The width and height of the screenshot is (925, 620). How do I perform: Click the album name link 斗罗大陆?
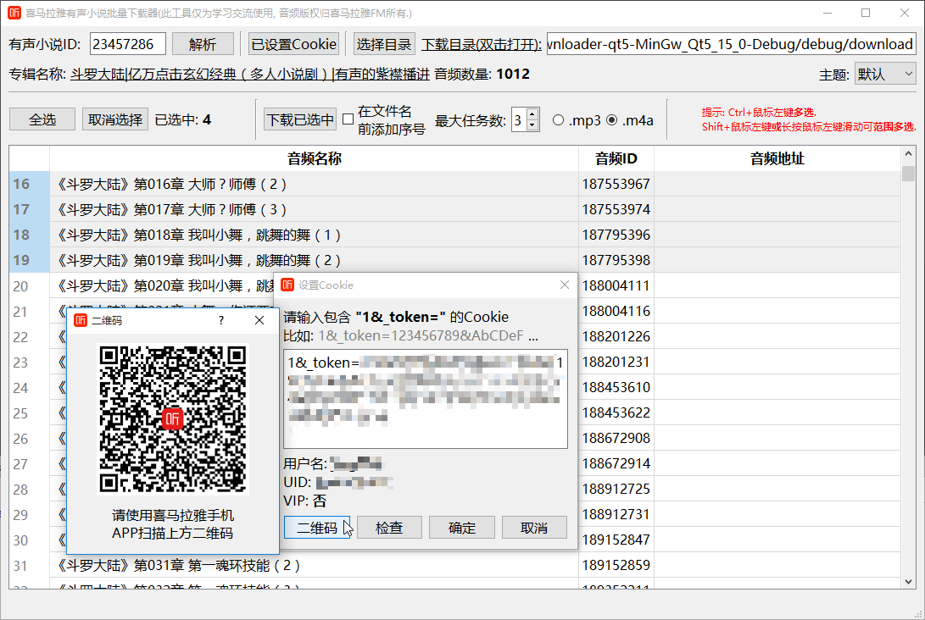point(250,75)
